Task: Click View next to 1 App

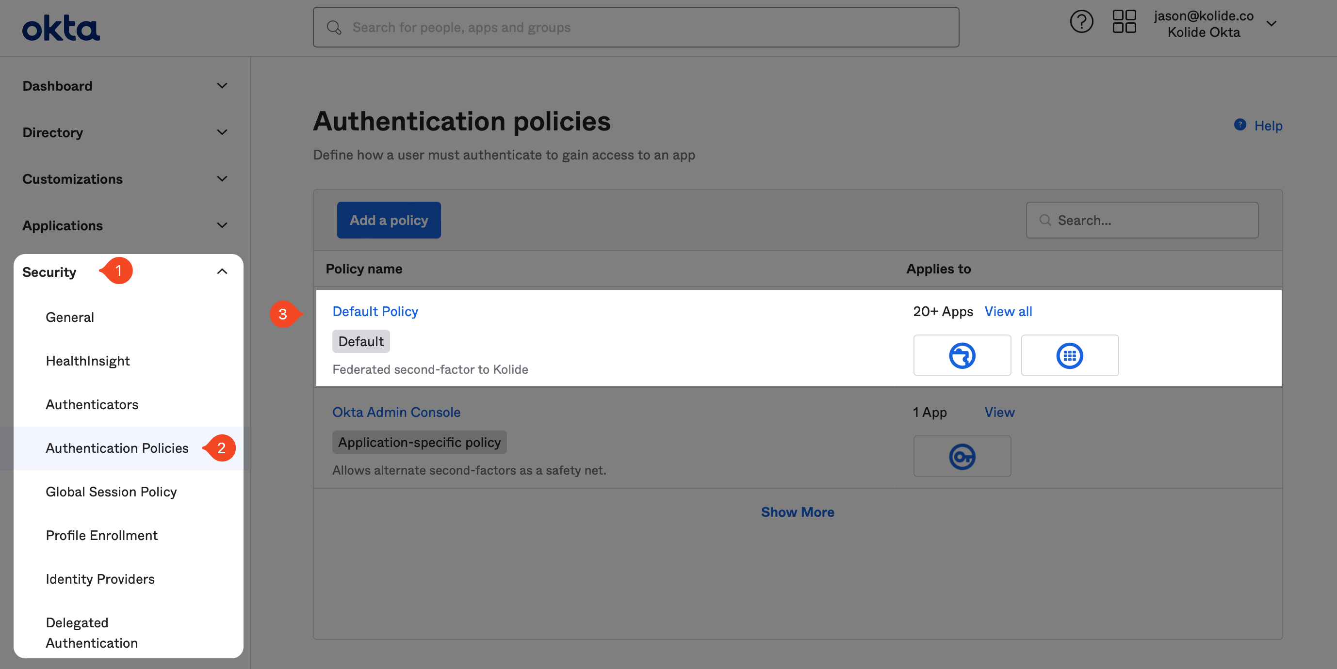Action: [1000, 412]
